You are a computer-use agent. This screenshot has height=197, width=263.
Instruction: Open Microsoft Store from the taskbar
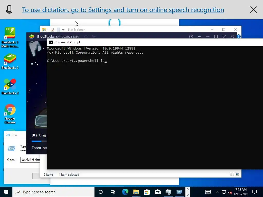pyautogui.click(x=147, y=192)
